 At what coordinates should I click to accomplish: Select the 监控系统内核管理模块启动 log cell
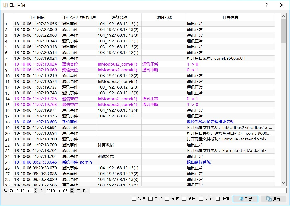(x=210, y=122)
